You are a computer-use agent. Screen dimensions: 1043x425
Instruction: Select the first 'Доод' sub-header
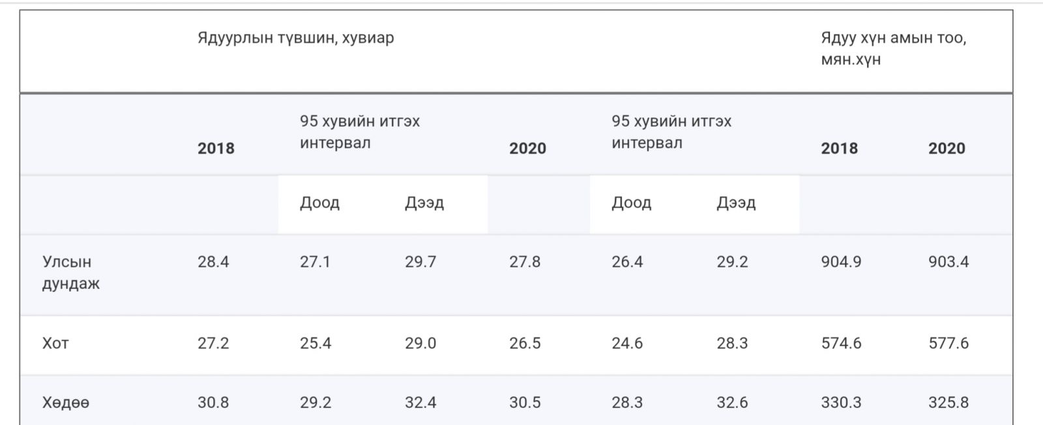click(x=319, y=203)
